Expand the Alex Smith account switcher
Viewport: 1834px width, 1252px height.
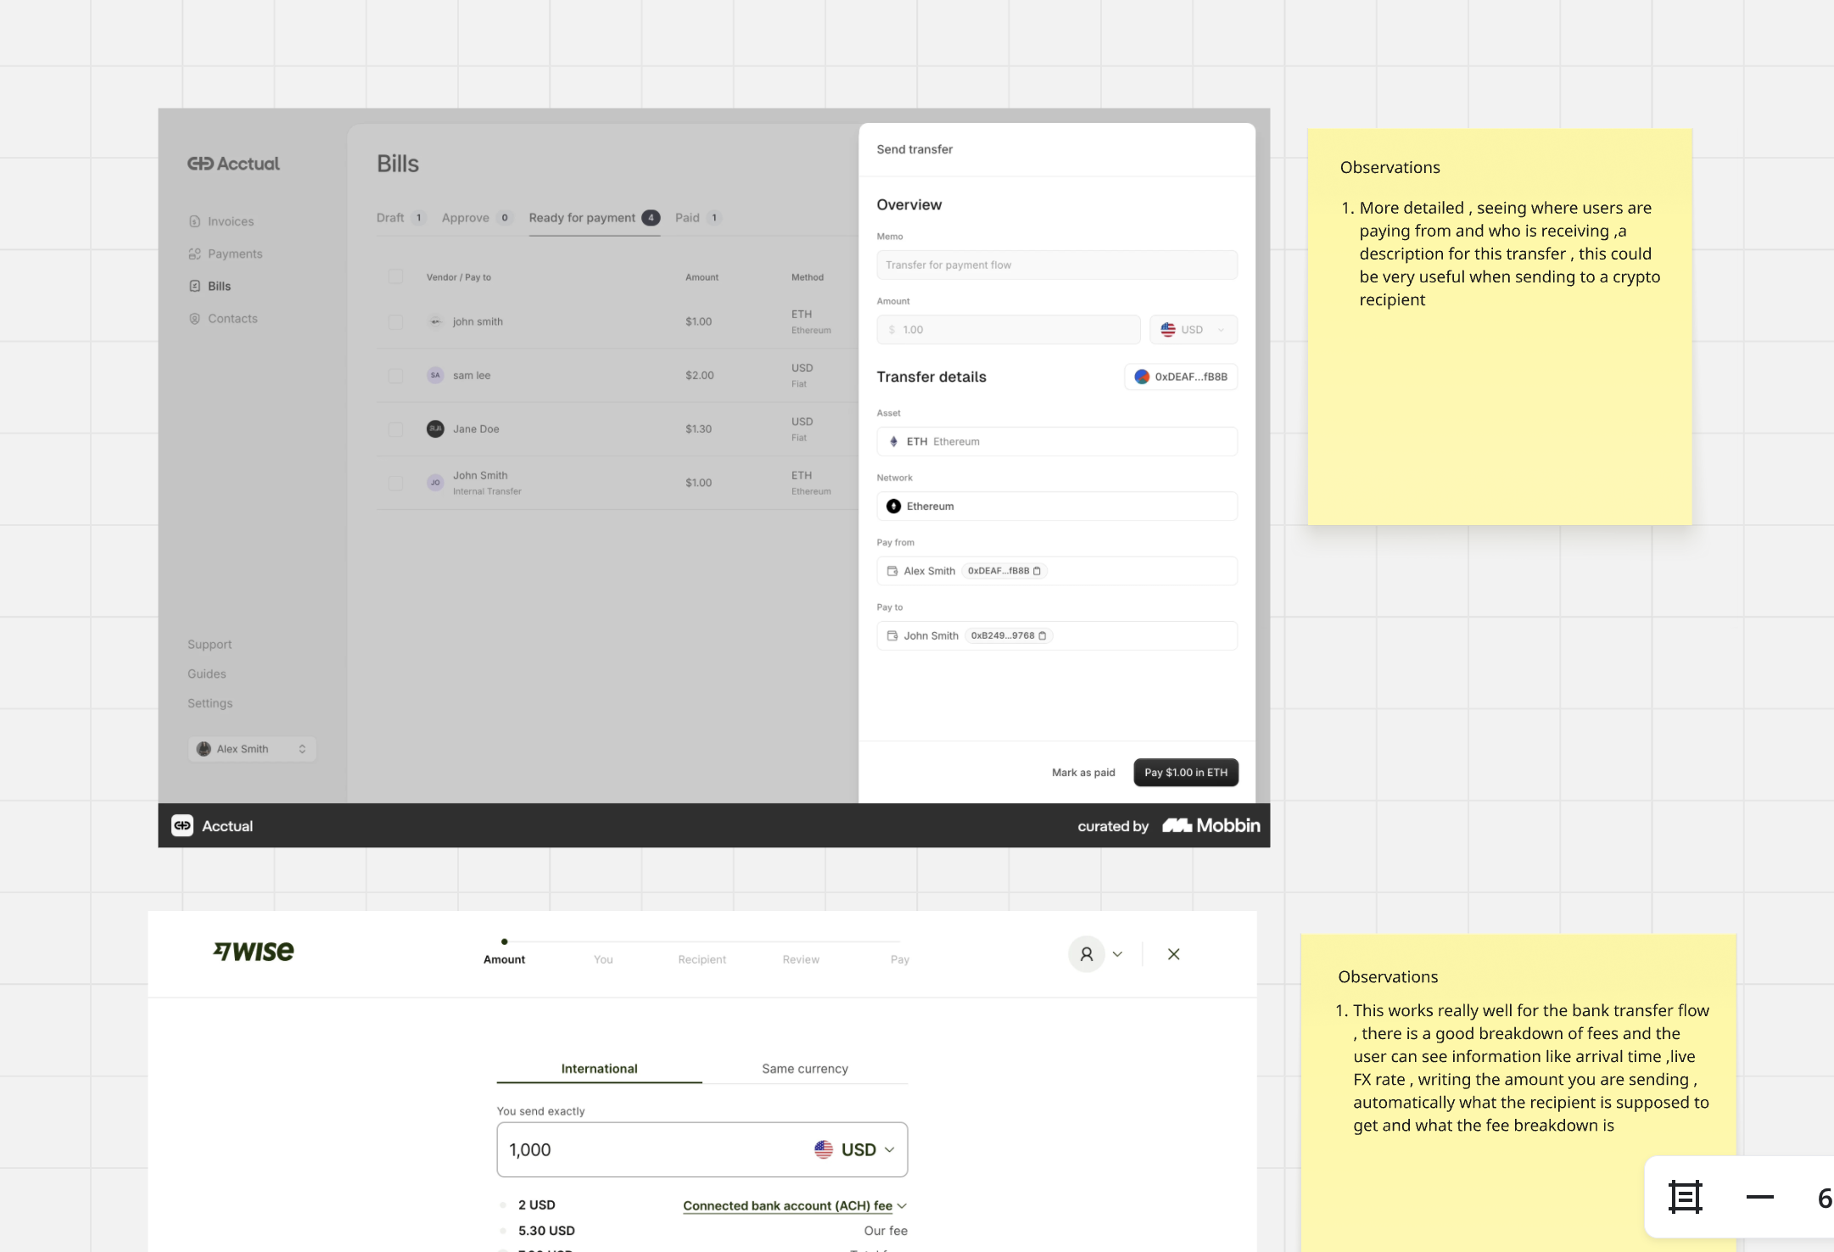252,749
